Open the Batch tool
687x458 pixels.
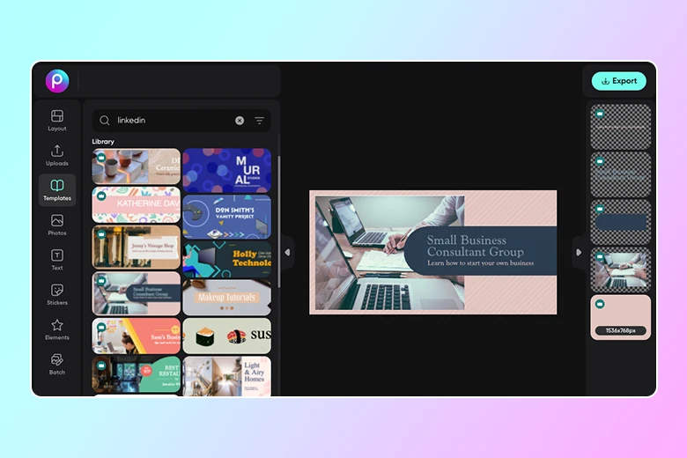click(57, 364)
